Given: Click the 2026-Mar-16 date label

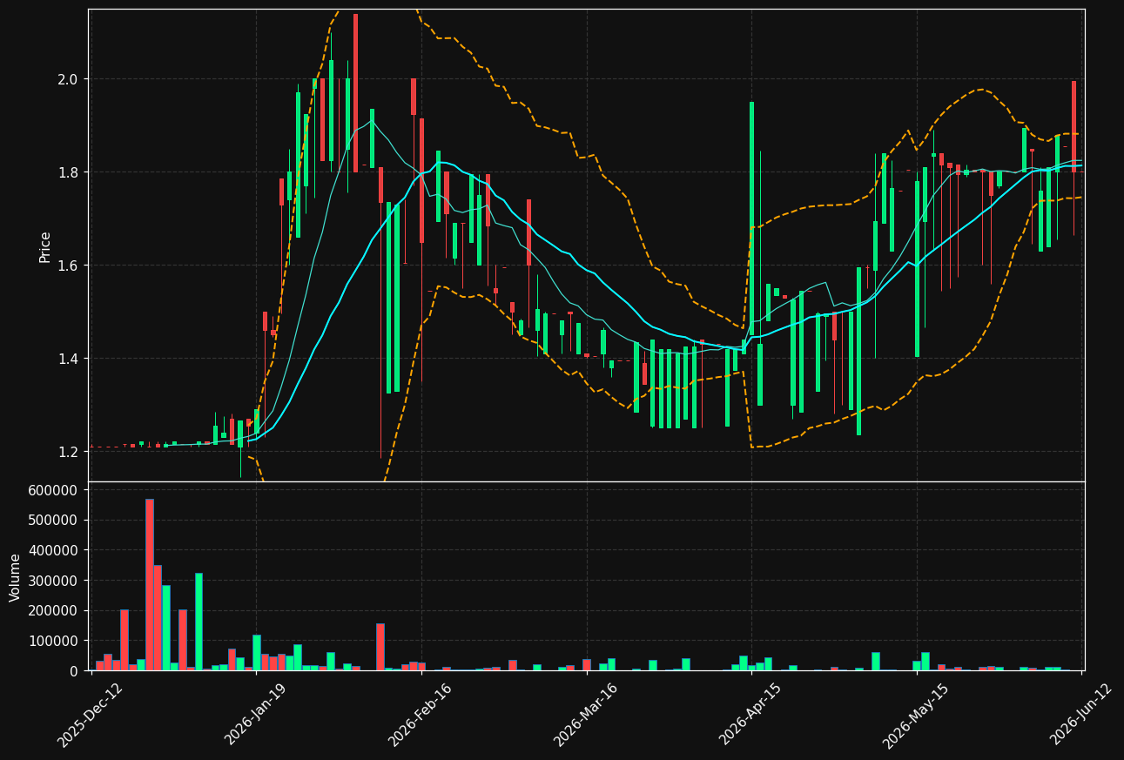Looking at the screenshot, I should pos(586,715).
